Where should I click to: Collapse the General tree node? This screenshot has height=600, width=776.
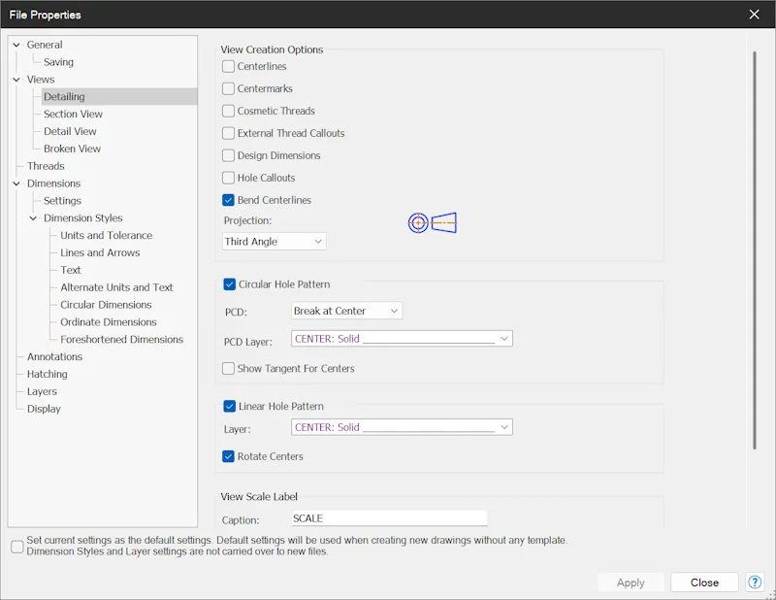(16, 45)
